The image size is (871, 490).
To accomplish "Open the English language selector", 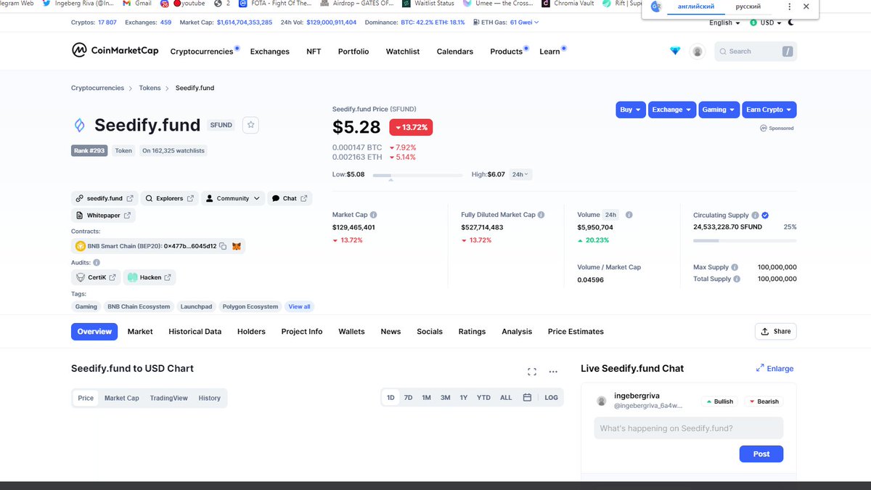I will [x=724, y=23].
